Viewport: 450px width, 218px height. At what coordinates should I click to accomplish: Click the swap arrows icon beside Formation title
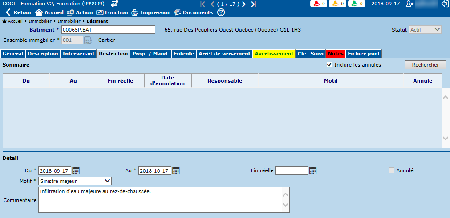(114, 4)
